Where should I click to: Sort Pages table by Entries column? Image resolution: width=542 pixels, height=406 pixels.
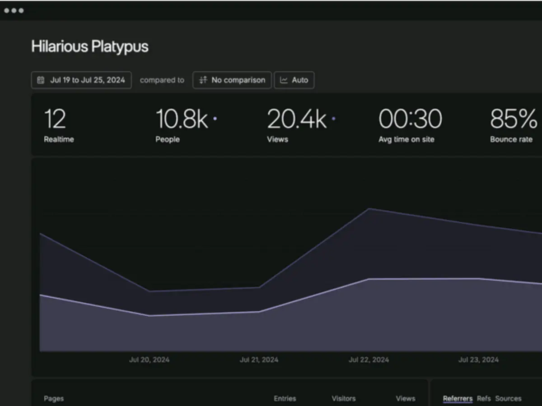(285, 398)
